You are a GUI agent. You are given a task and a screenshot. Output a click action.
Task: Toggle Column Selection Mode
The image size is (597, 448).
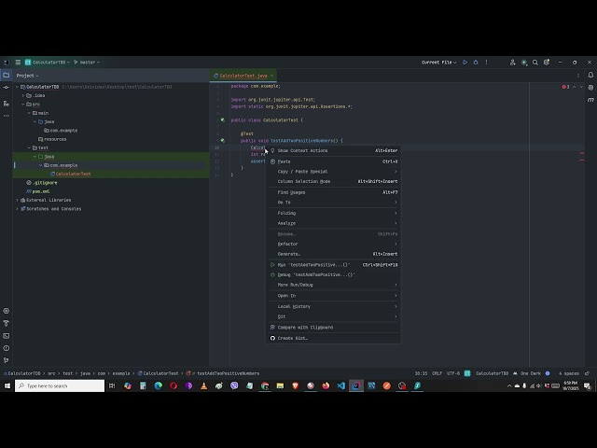pyautogui.click(x=334, y=181)
